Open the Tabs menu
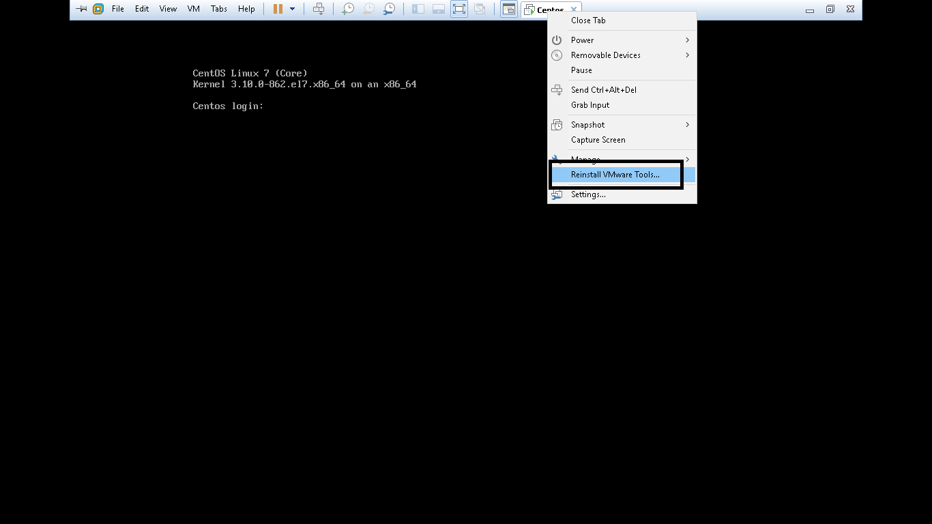The width and height of the screenshot is (932, 524). [x=219, y=9]
